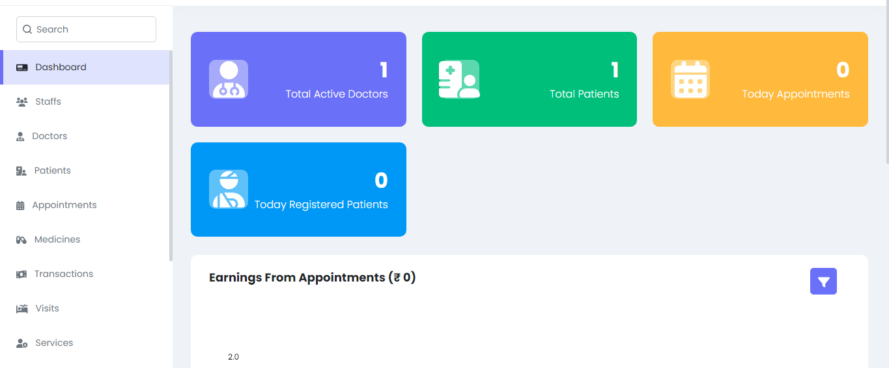
Task: Open the Total Active Doctors card
Action: click(x=298, y=79)
